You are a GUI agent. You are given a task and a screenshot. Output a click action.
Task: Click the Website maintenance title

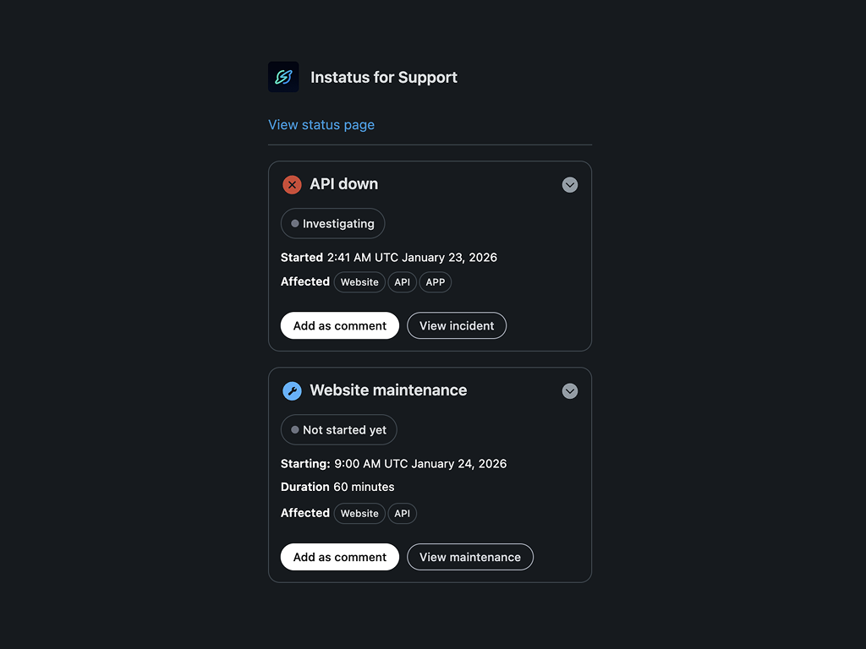[x=388, y=390]
